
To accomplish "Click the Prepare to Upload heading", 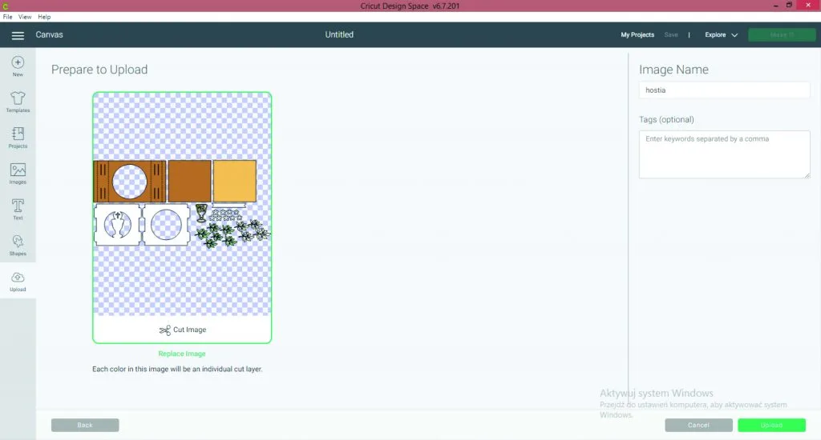I will pyautogui.click(x=99, y=70).
